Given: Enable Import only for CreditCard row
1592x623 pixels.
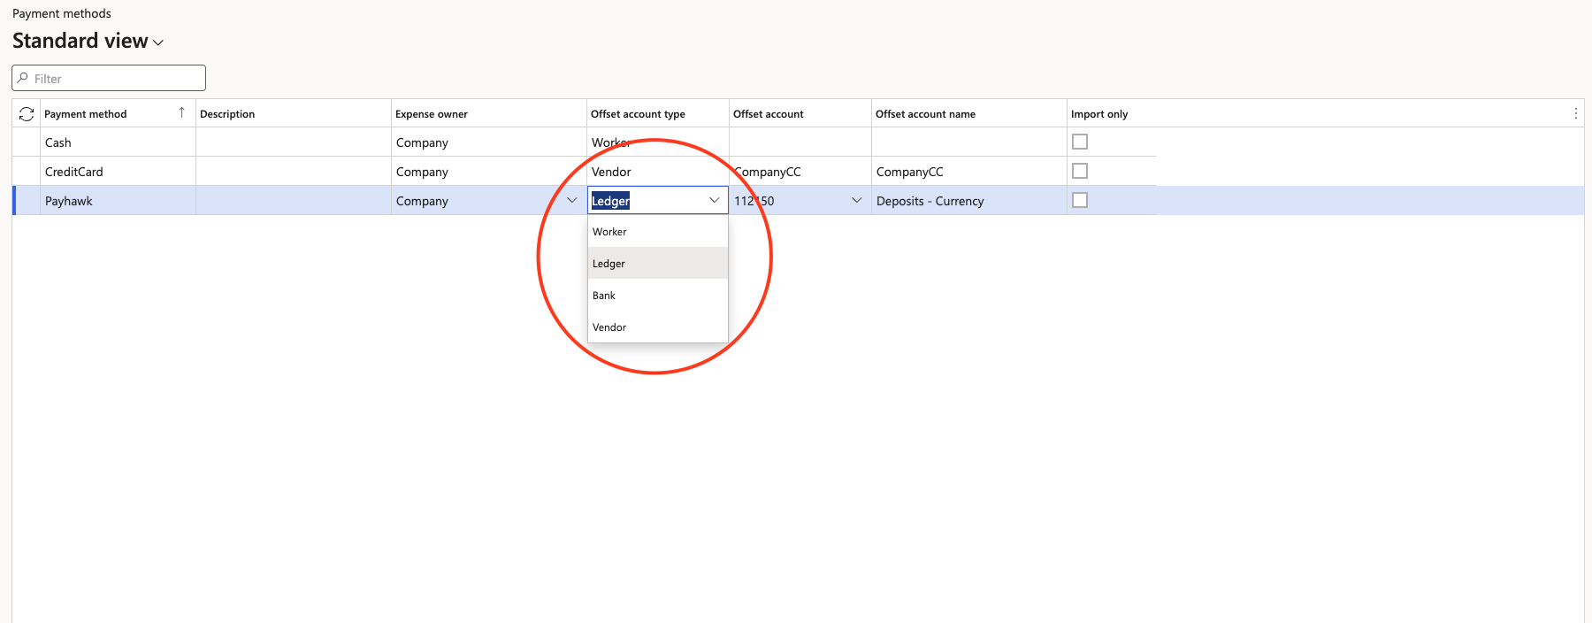Looking at the screenshot, I should tap(1080, 171).
